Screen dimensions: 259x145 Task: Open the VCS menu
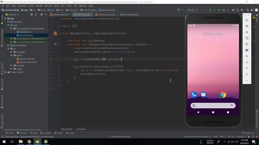(75, 6)
